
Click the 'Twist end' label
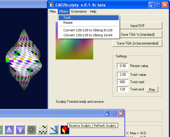coord(137,89)
